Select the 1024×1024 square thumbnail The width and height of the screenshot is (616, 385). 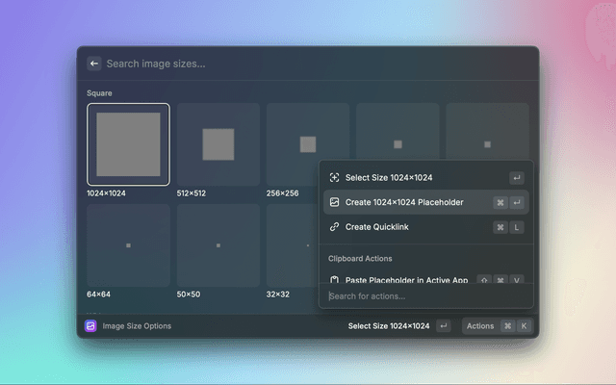pos(128,144)
